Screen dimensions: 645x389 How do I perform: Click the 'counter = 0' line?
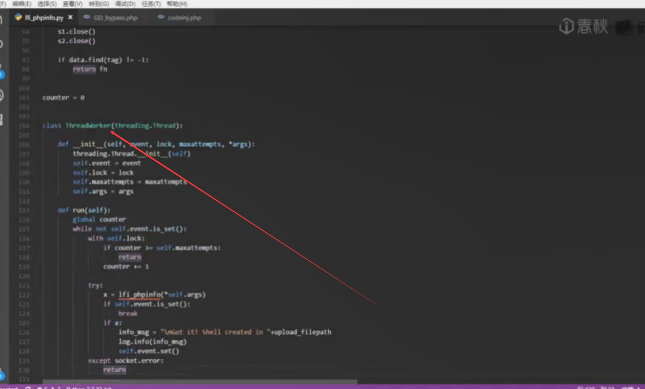pyautogui.click(x=63, y=98)
